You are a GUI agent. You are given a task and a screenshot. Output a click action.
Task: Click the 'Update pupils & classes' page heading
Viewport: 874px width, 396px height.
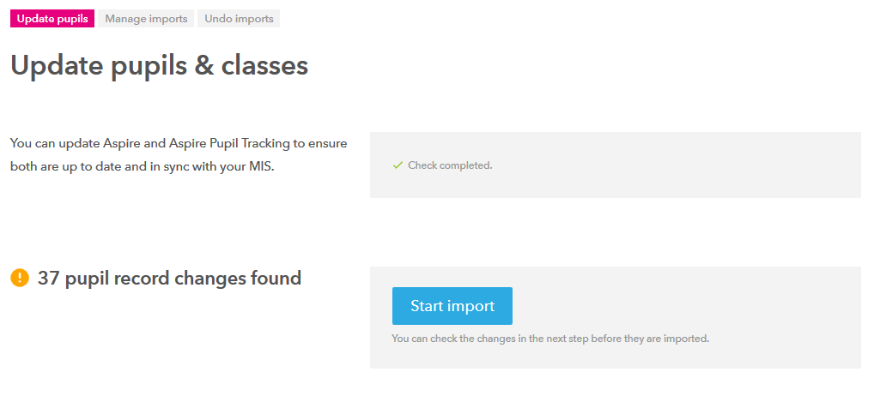point(159,66)
